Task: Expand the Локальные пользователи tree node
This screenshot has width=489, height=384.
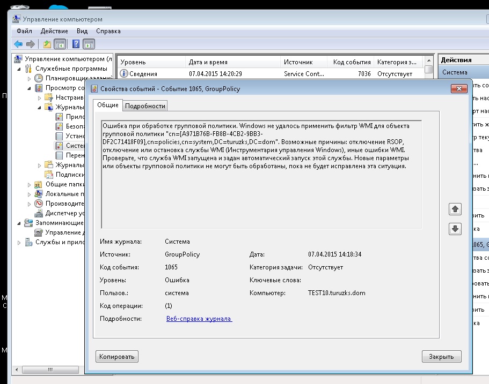Action: [x=30, y=194]
